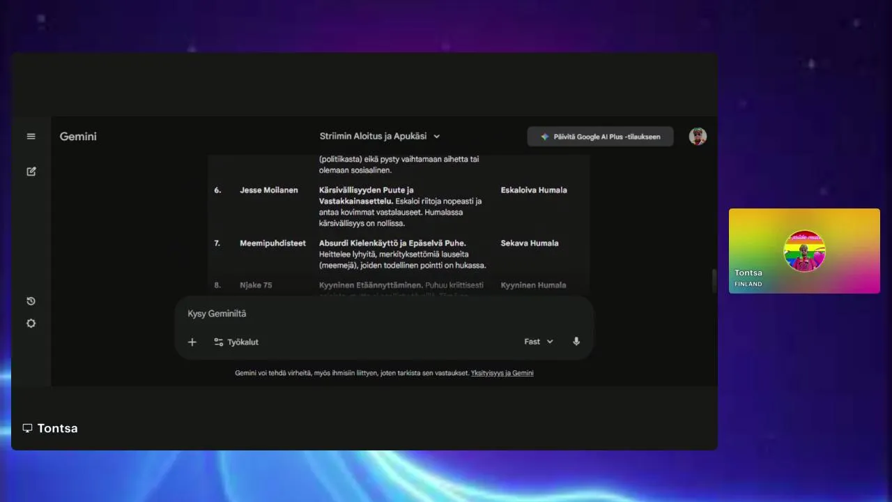Activate the microphone voice input
The height and width of the screenshot is (502, 892).
pos(576,342)
